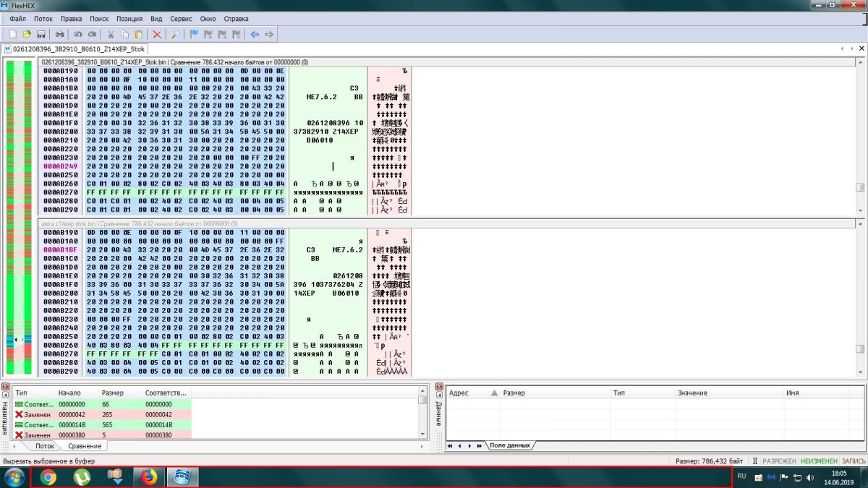Image resolution: width=868 pixels, height=488 pixels.
Task: Redo the action from the toolbar
Action: click(92, 34)
